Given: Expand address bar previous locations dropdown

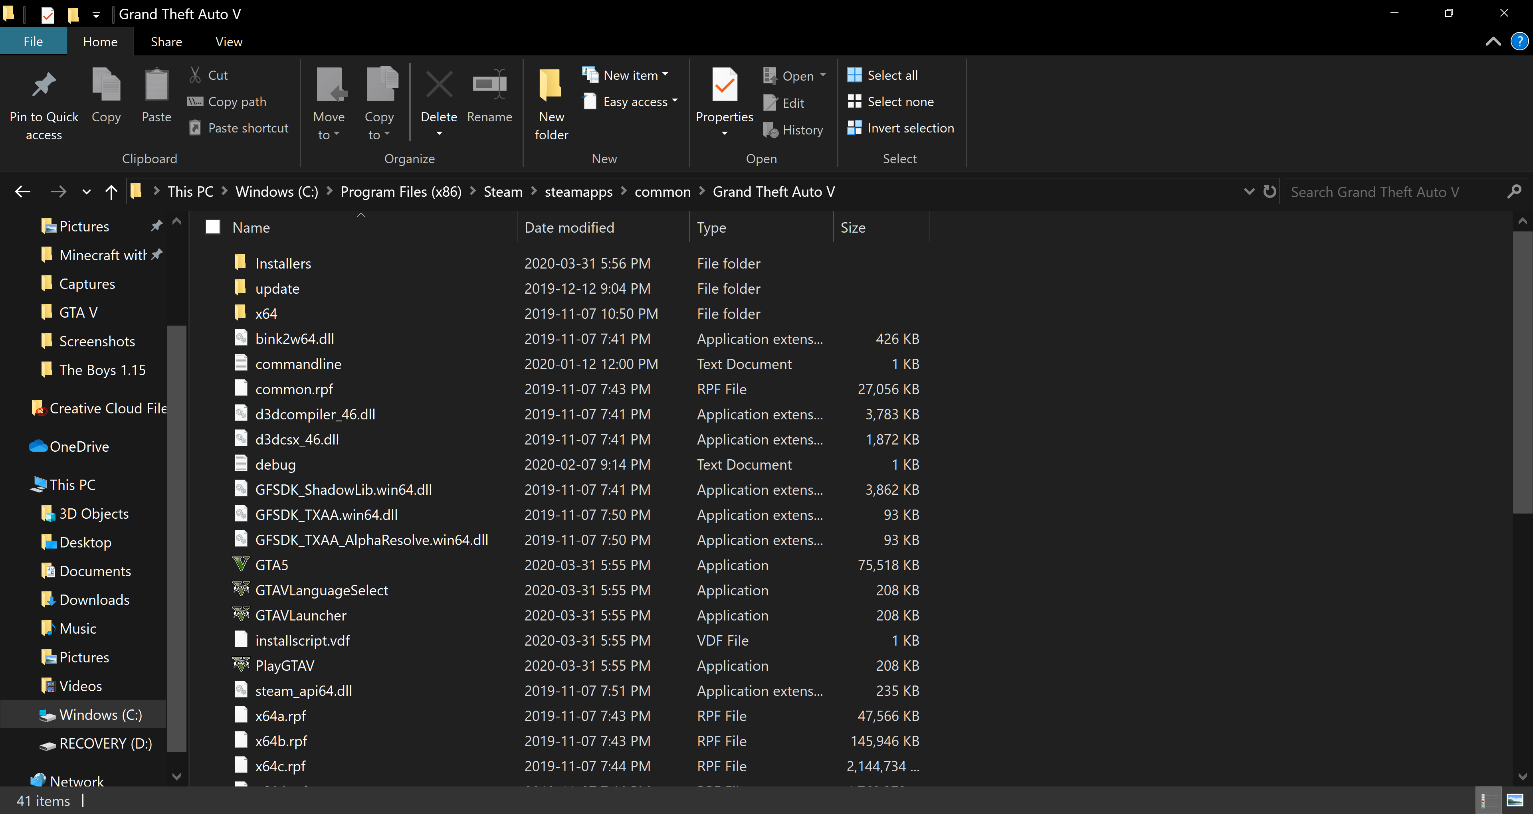Looking at the screenshot, I should [x=1249, y=192].
